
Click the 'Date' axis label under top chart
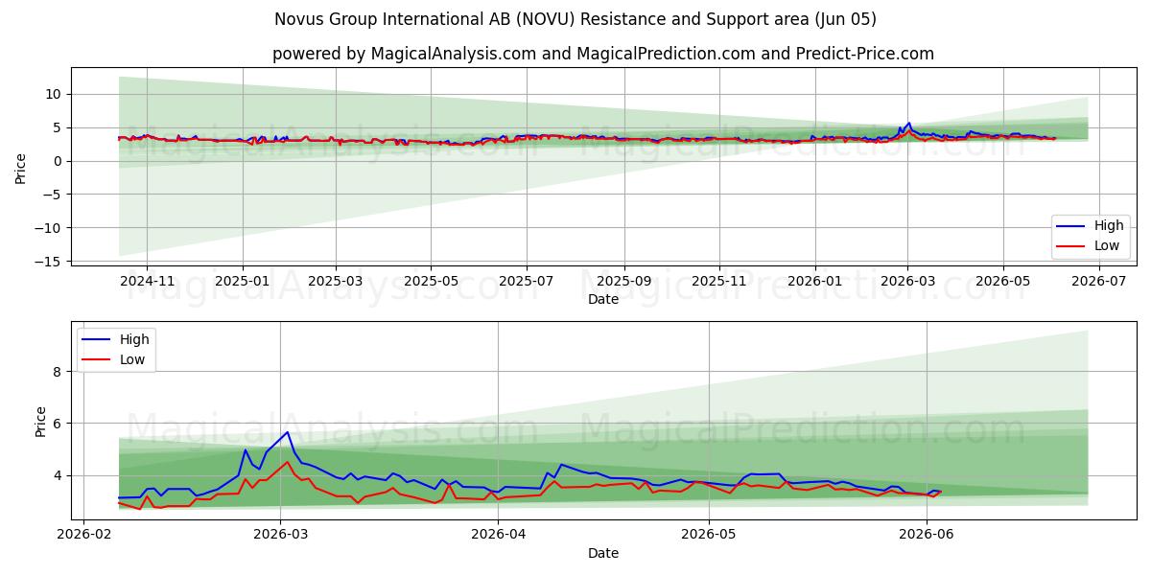pyautogui.click(x=603, y=299)
